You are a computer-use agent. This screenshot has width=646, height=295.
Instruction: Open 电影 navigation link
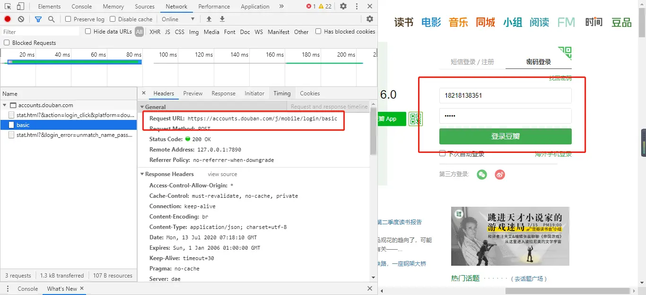(431, 22)
